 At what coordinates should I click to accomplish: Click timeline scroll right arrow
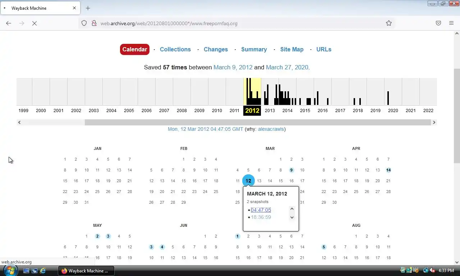coord(434,122)
